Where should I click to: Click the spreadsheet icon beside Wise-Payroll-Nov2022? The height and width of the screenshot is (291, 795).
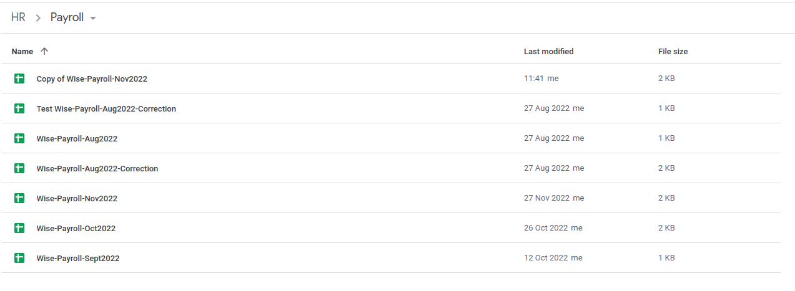19,198
